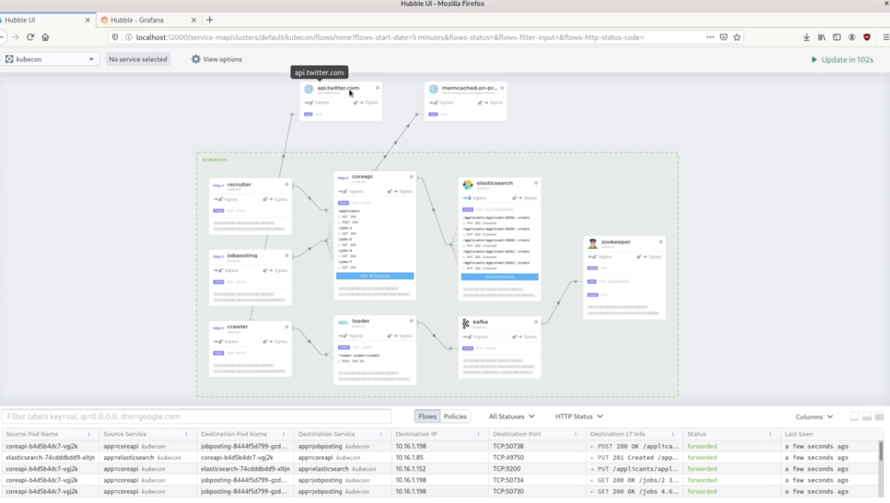Click the kafka card gear icon
The height and width of the screenshot is (503, 890).
point(536,322)
